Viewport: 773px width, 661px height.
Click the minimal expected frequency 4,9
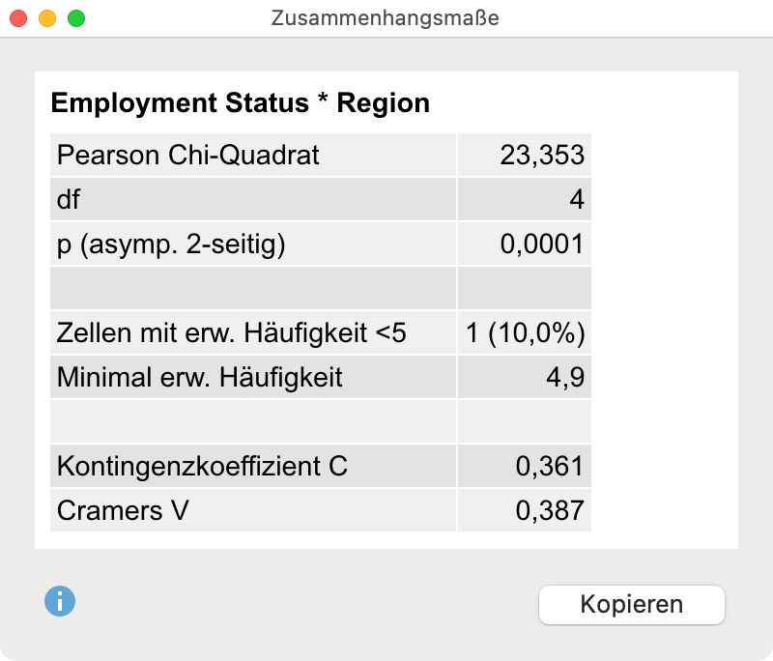click(x=570, y=377)
